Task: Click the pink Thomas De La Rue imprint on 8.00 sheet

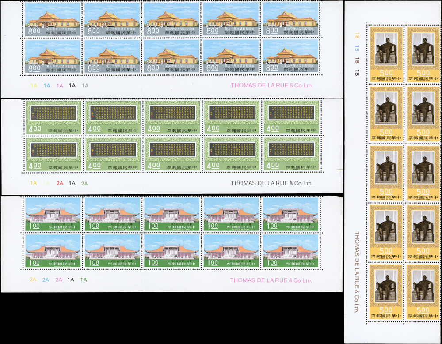Action: point(271,86)
